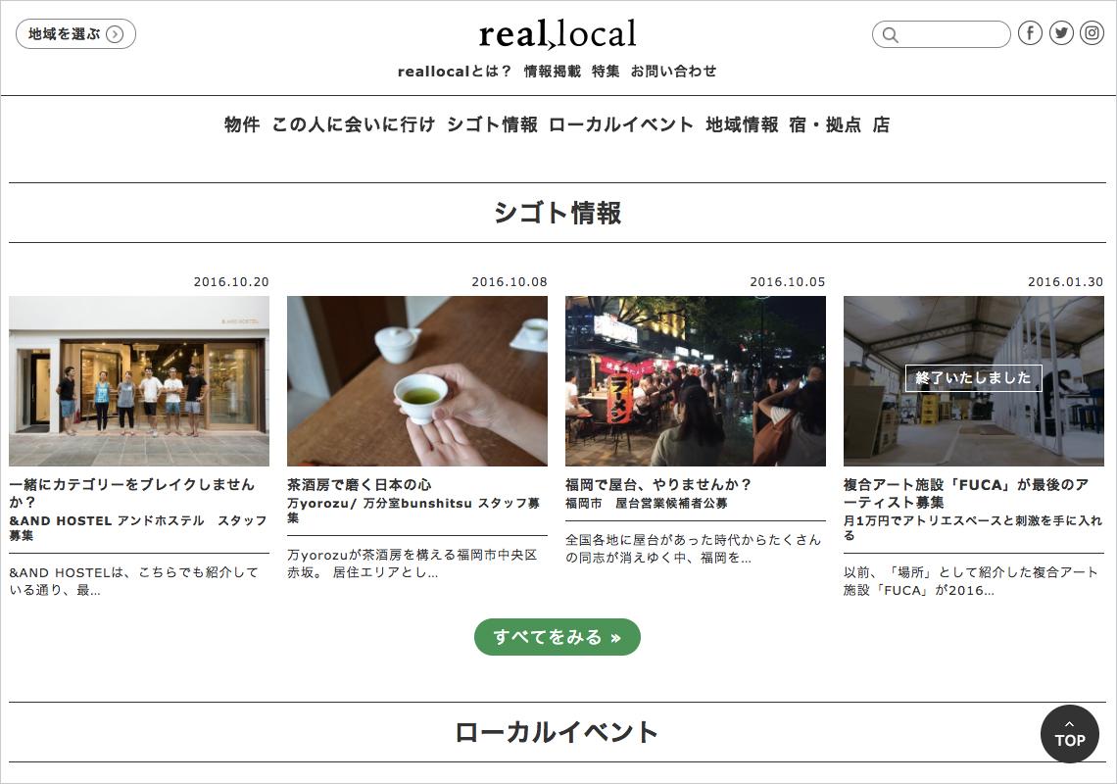Open the Facebook icon link

click(1030, 33)
